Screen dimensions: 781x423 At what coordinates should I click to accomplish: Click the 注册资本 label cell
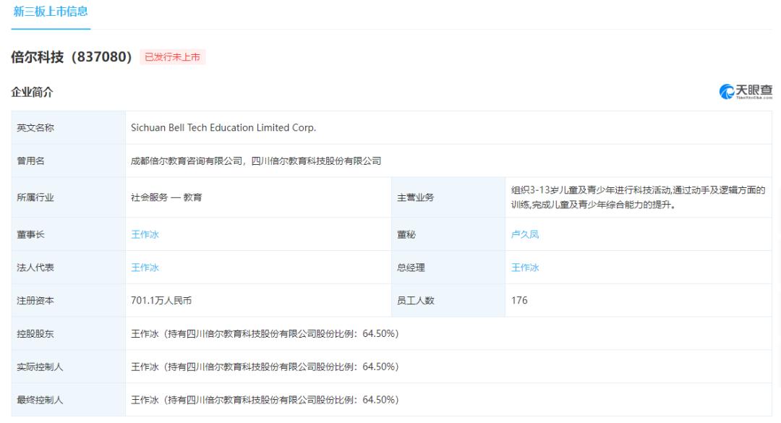click(68, 300)
